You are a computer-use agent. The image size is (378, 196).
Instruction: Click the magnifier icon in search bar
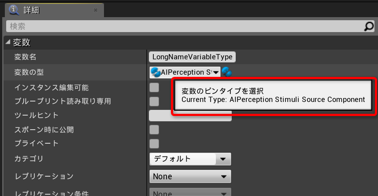pyautogui.click(x=369, y=26)
